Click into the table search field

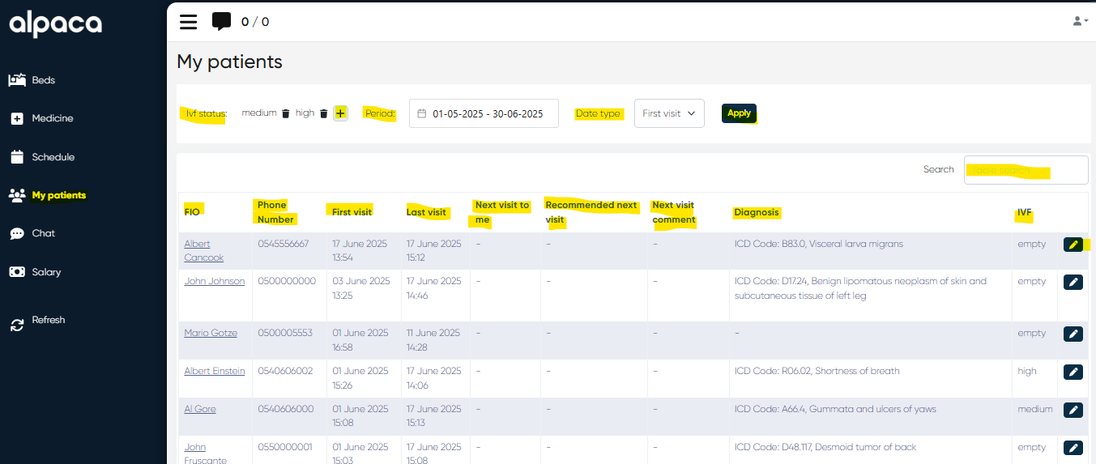pos(1026,170)
